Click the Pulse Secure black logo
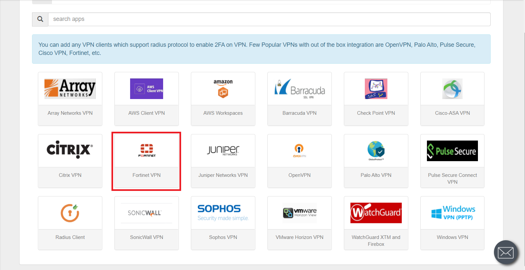Screen dimensions: 525x270 [452, 151]
